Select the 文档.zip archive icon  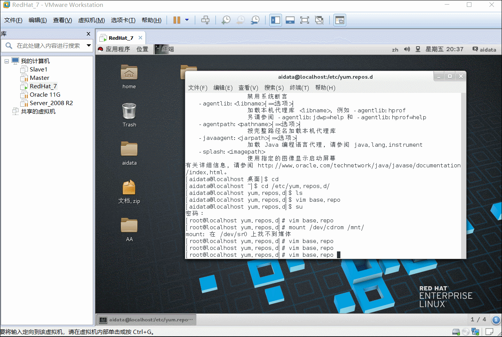[x=129, y=191]
